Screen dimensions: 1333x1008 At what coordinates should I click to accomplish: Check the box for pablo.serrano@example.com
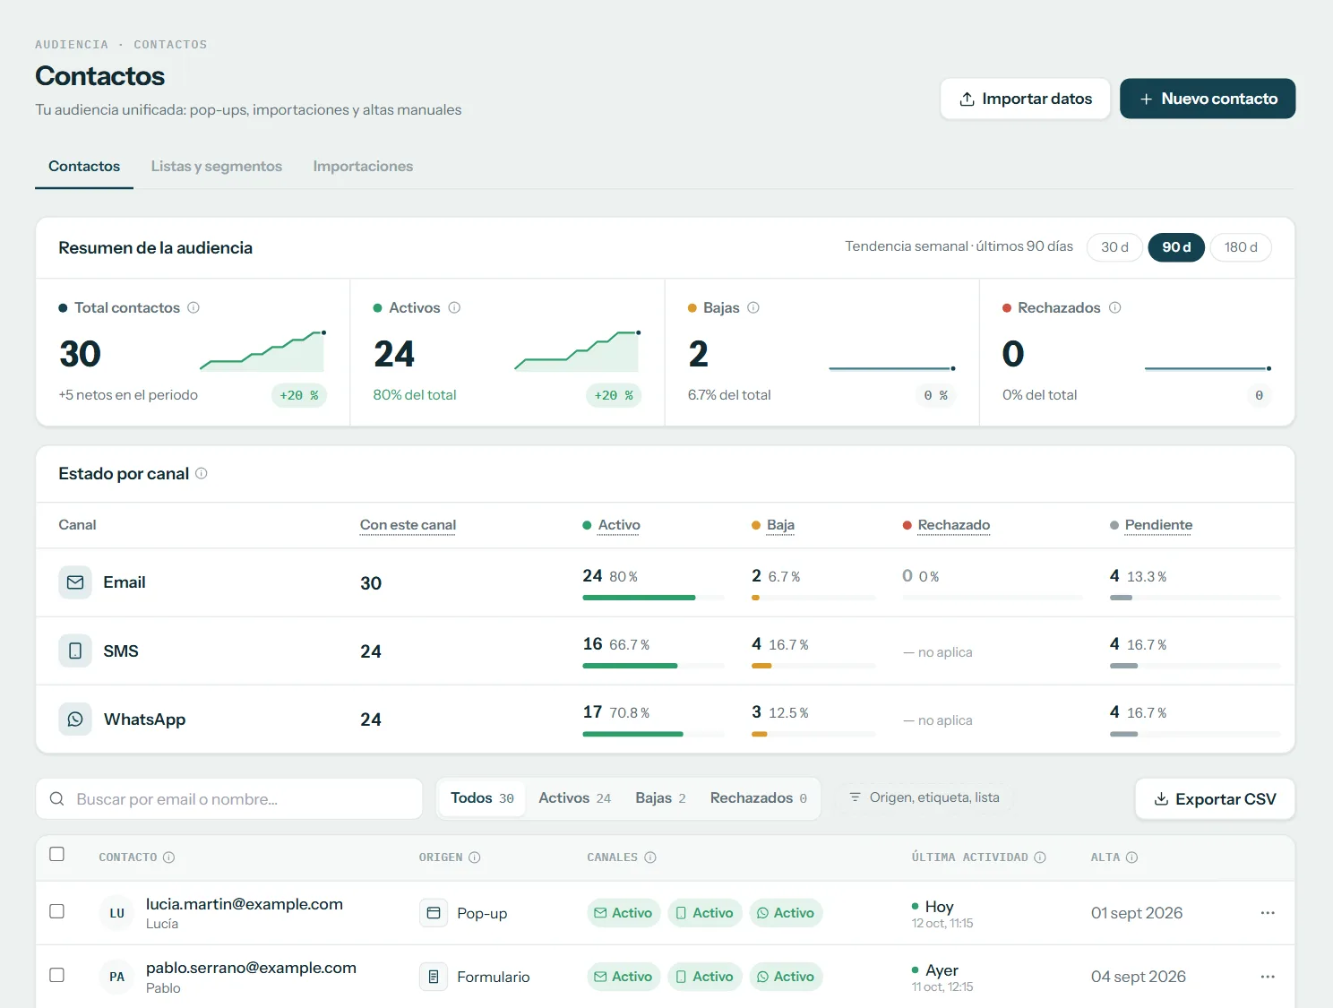(57, 975)
